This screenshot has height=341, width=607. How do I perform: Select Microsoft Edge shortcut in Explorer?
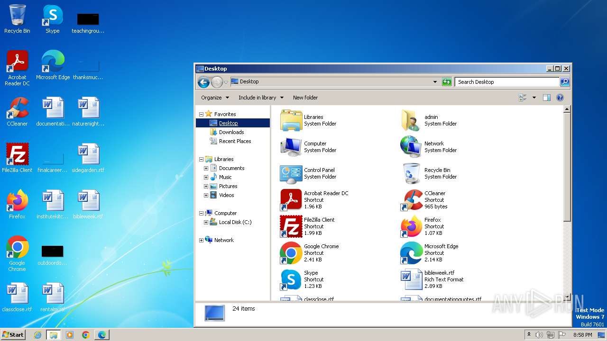[x=429, y=253]
